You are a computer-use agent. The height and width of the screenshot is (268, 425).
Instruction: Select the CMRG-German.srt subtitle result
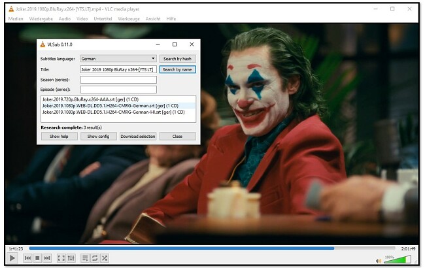(x=118, y=106)
